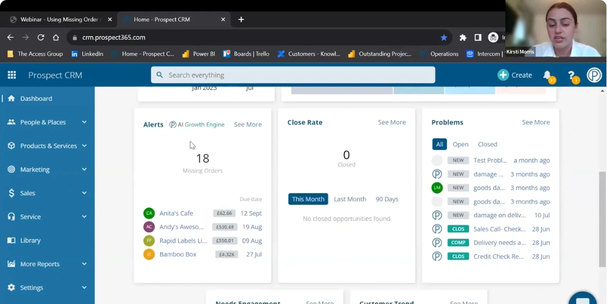Click the Marketing target icon
Screen dimensions: 607x304
click(x=11, y=169)
